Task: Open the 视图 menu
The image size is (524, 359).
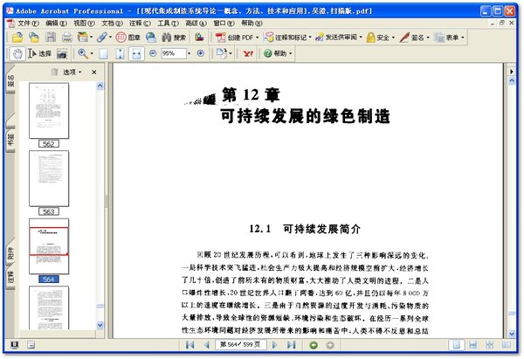Action: (x=84, y=23)
